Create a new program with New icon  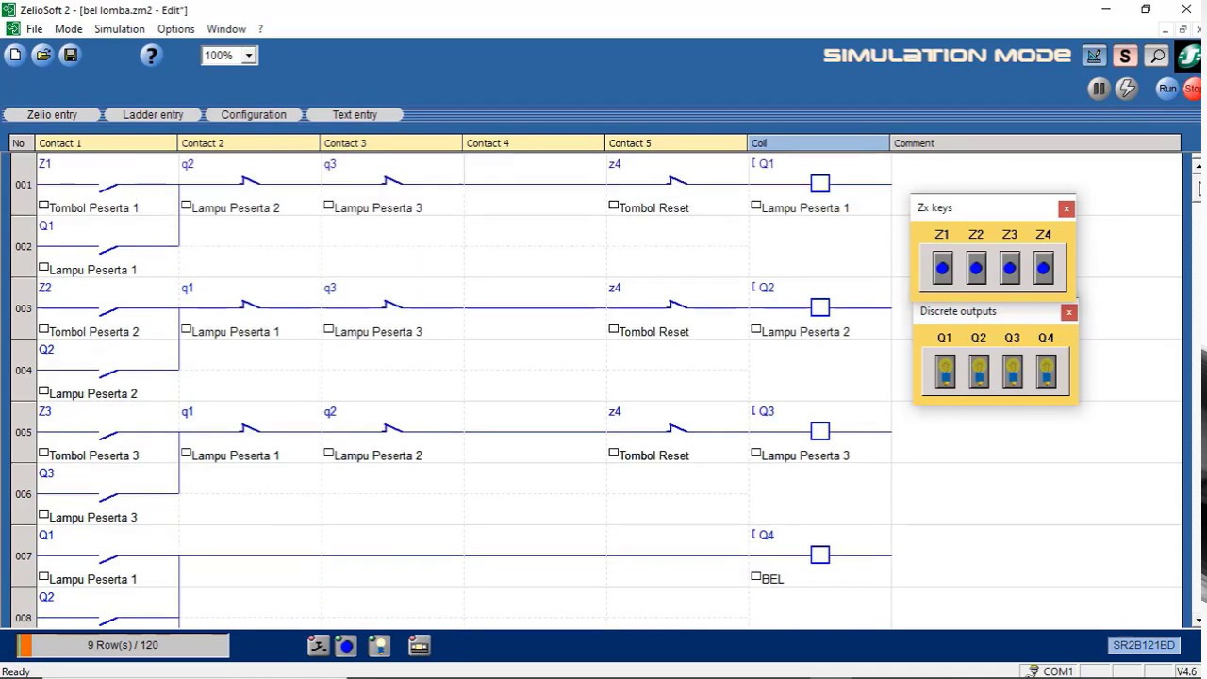point(15,56)
